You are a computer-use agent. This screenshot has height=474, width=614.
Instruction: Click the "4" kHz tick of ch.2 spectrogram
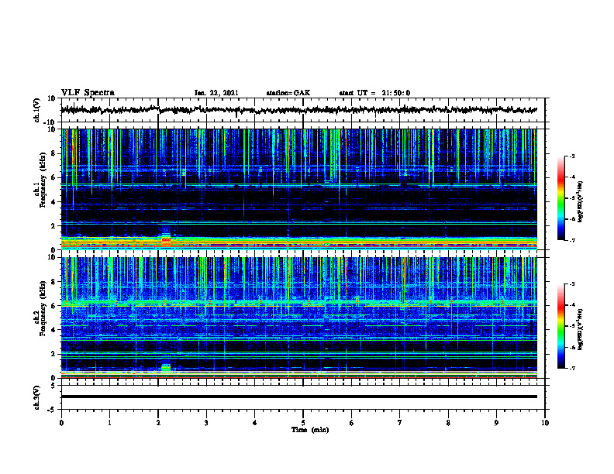53,330
